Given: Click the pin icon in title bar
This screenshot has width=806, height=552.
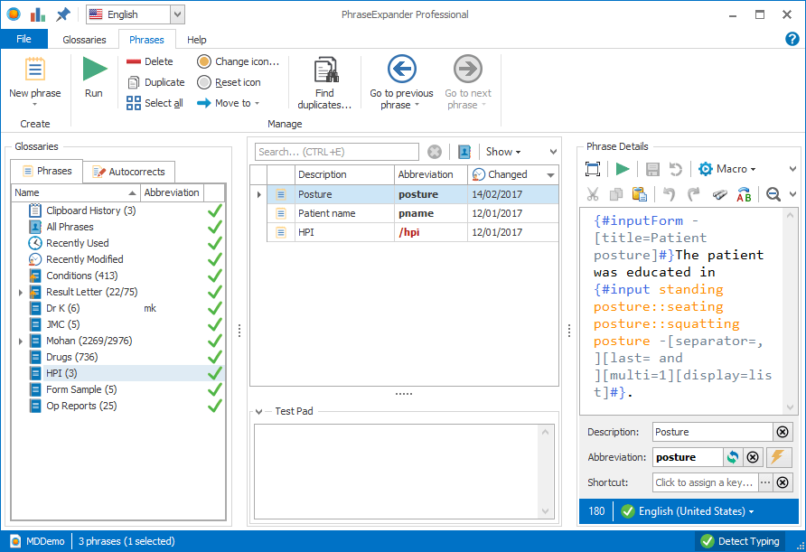Looking at the screenshot, I should [62, 14].
